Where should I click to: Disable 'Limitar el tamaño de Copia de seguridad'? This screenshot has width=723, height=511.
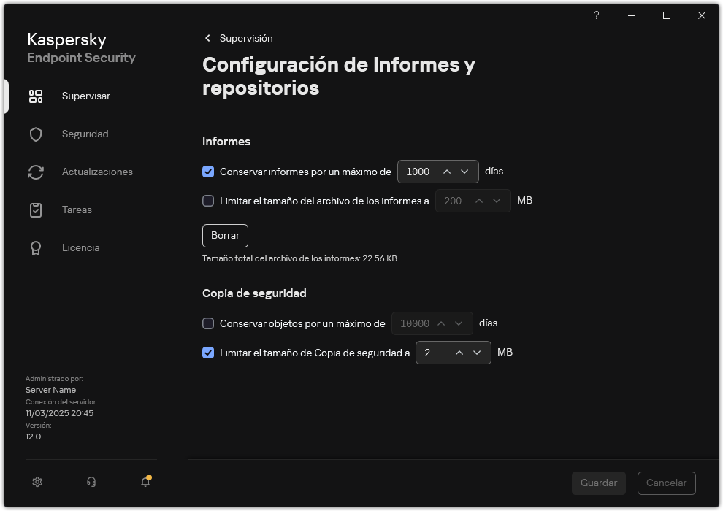point(208,353)
